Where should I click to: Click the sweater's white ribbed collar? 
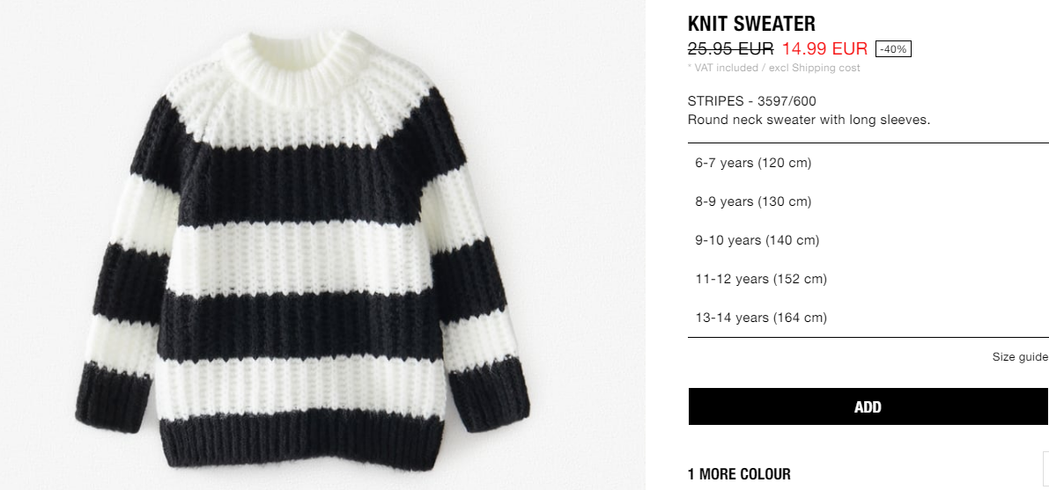[293, 67]
